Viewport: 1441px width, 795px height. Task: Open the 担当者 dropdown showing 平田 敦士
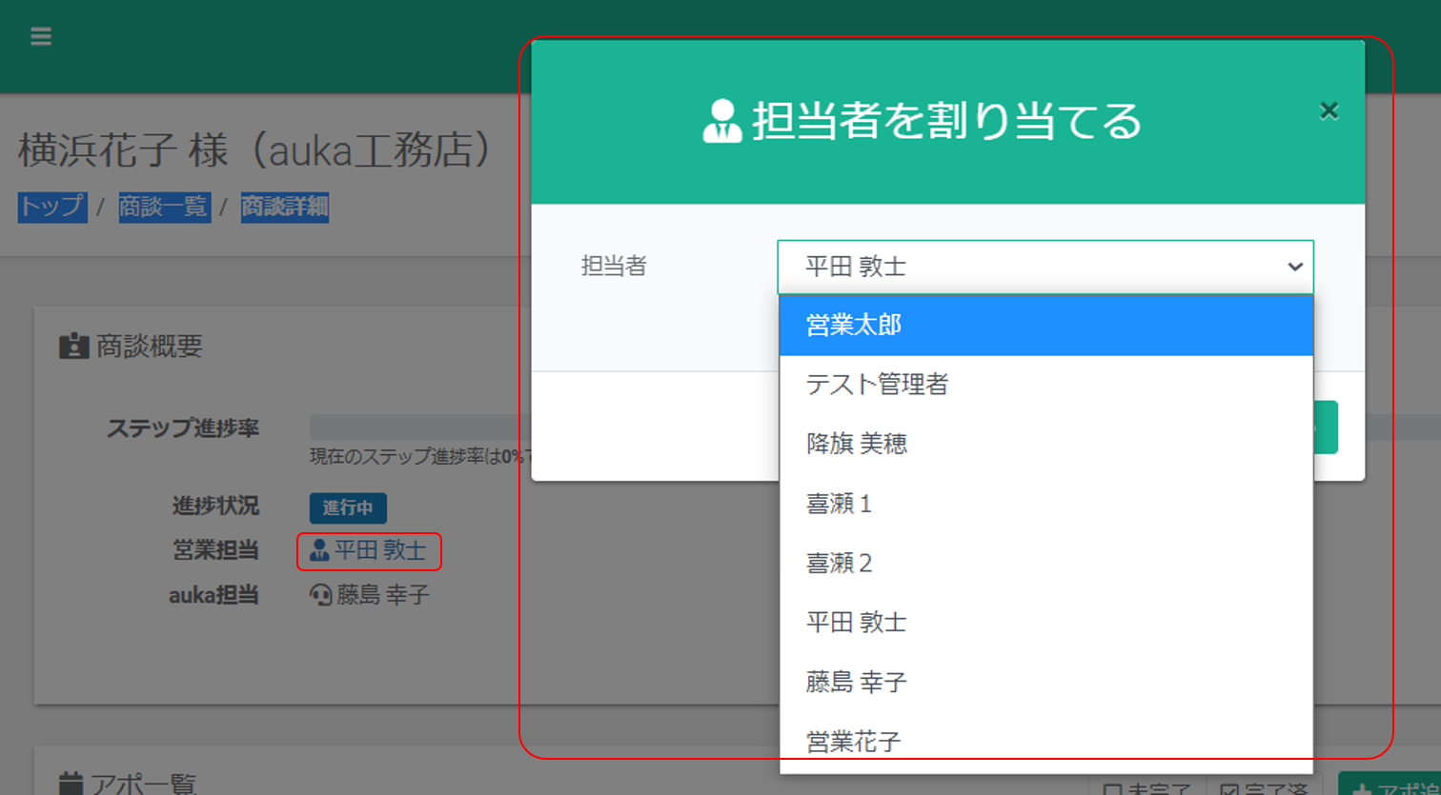(x=1045, y=267)
